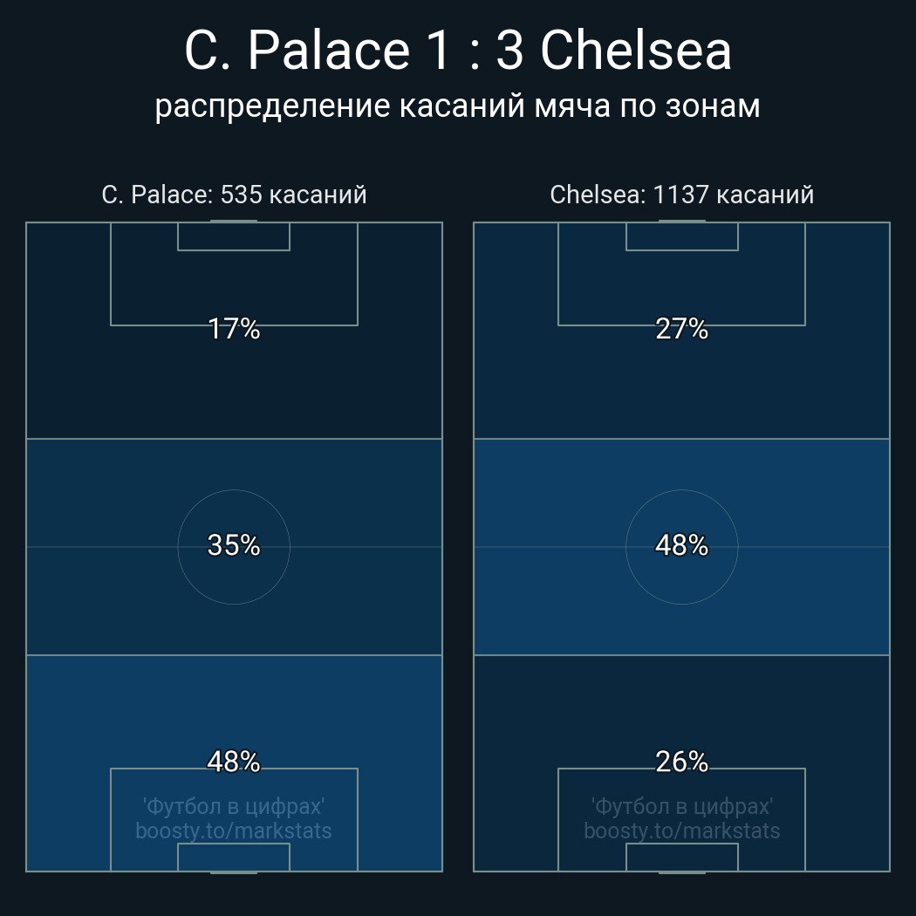Click the bottom six-yard box on Chelsea pitch
916x916 pixels.
tap(682, 858)
